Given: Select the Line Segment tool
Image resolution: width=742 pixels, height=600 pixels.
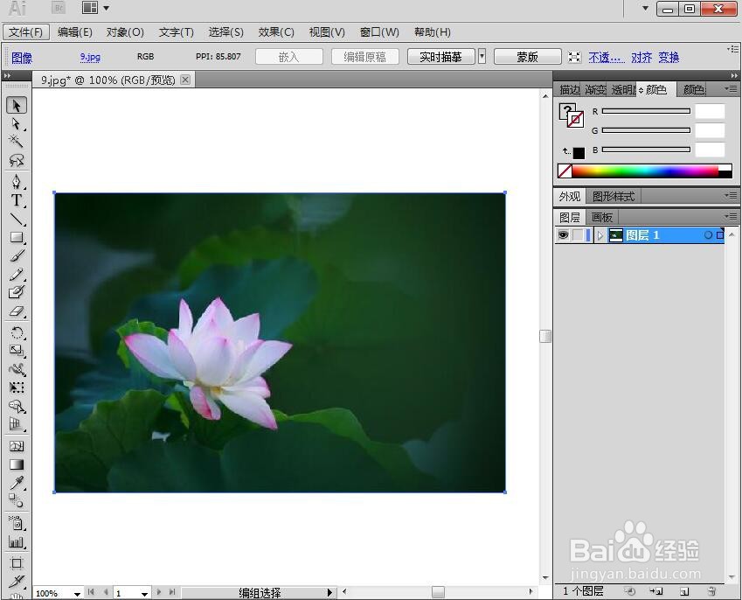Looking at the screenshot, I should tap(17, 220).
